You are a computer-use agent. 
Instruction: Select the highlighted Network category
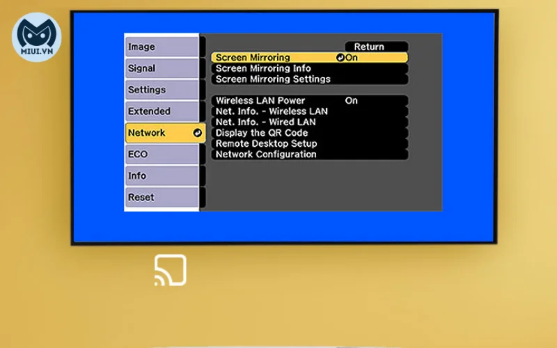point(165,133)
